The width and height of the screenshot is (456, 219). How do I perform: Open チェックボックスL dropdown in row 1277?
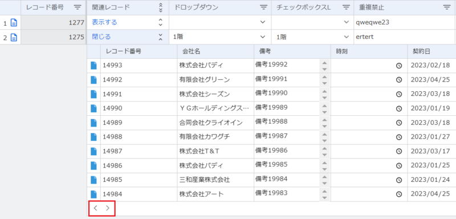pos(312,22)
